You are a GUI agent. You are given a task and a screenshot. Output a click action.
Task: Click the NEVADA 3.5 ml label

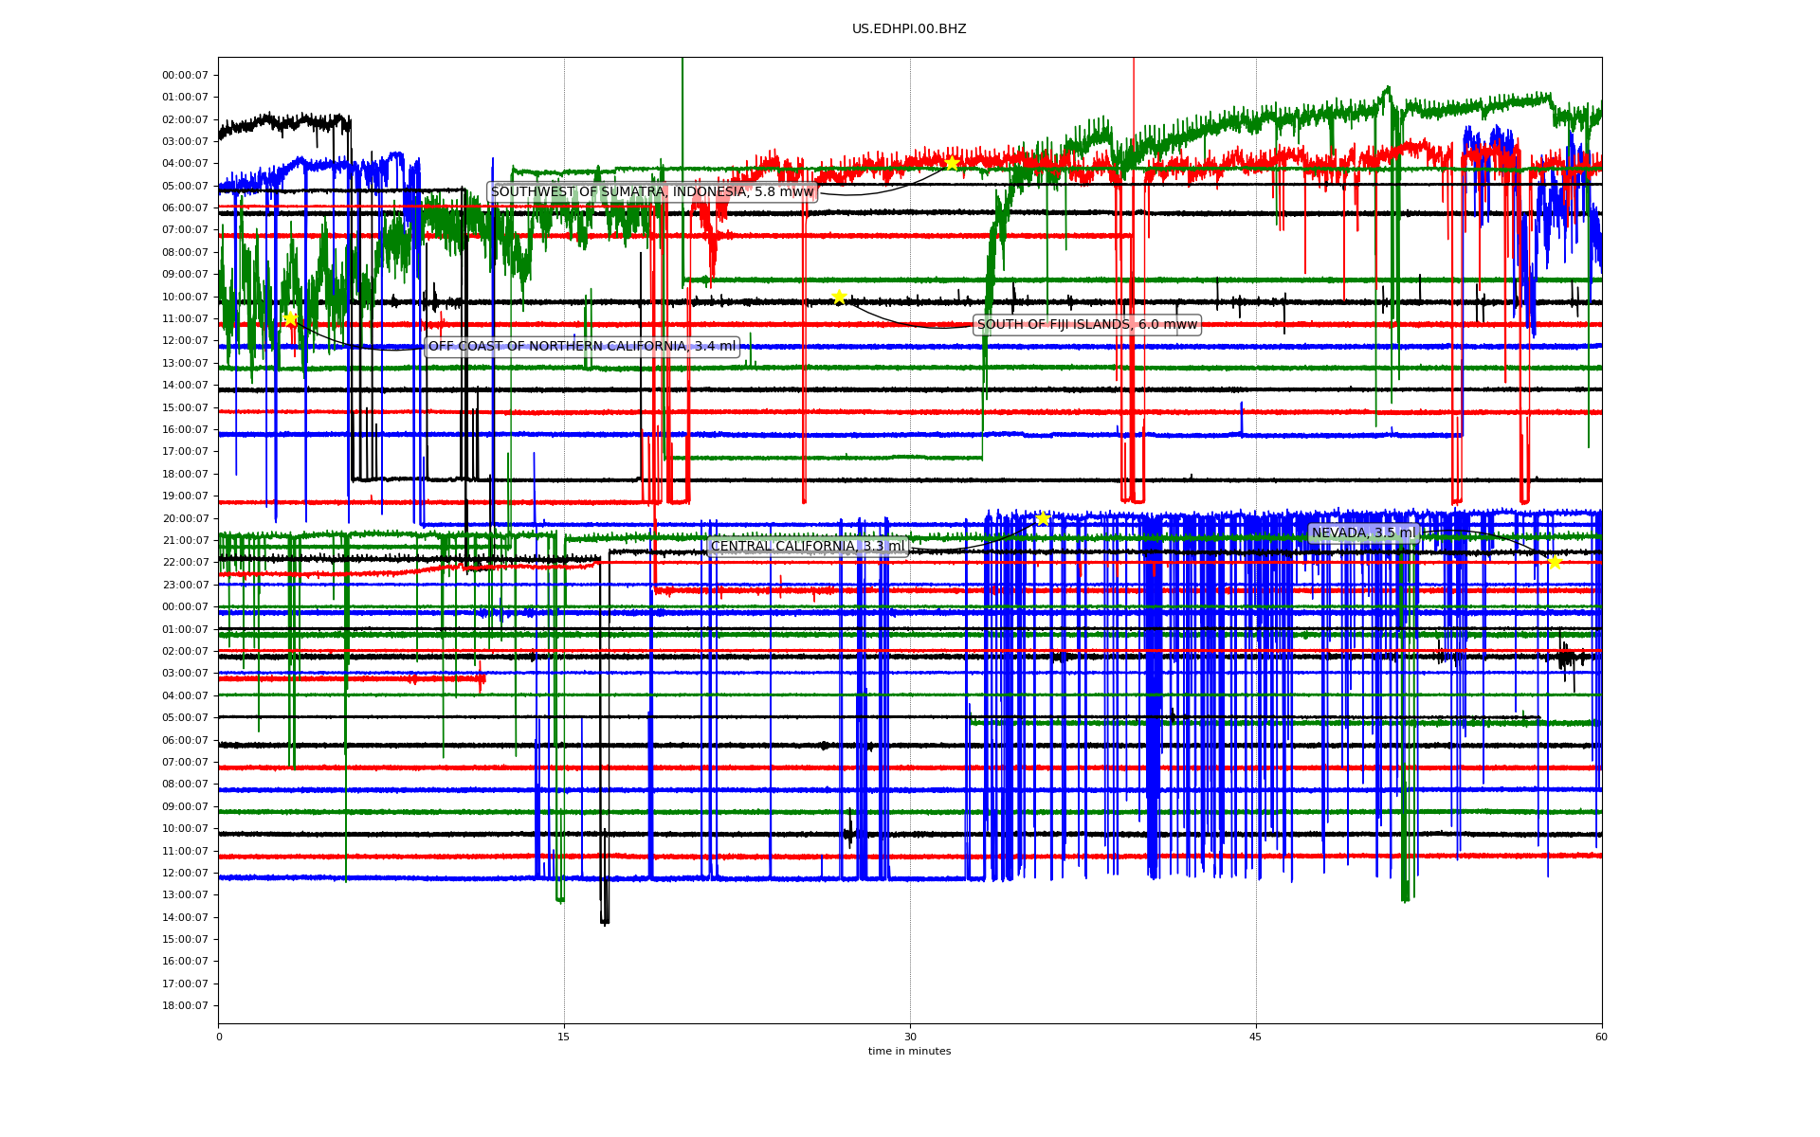click(x=1363, y=533)
